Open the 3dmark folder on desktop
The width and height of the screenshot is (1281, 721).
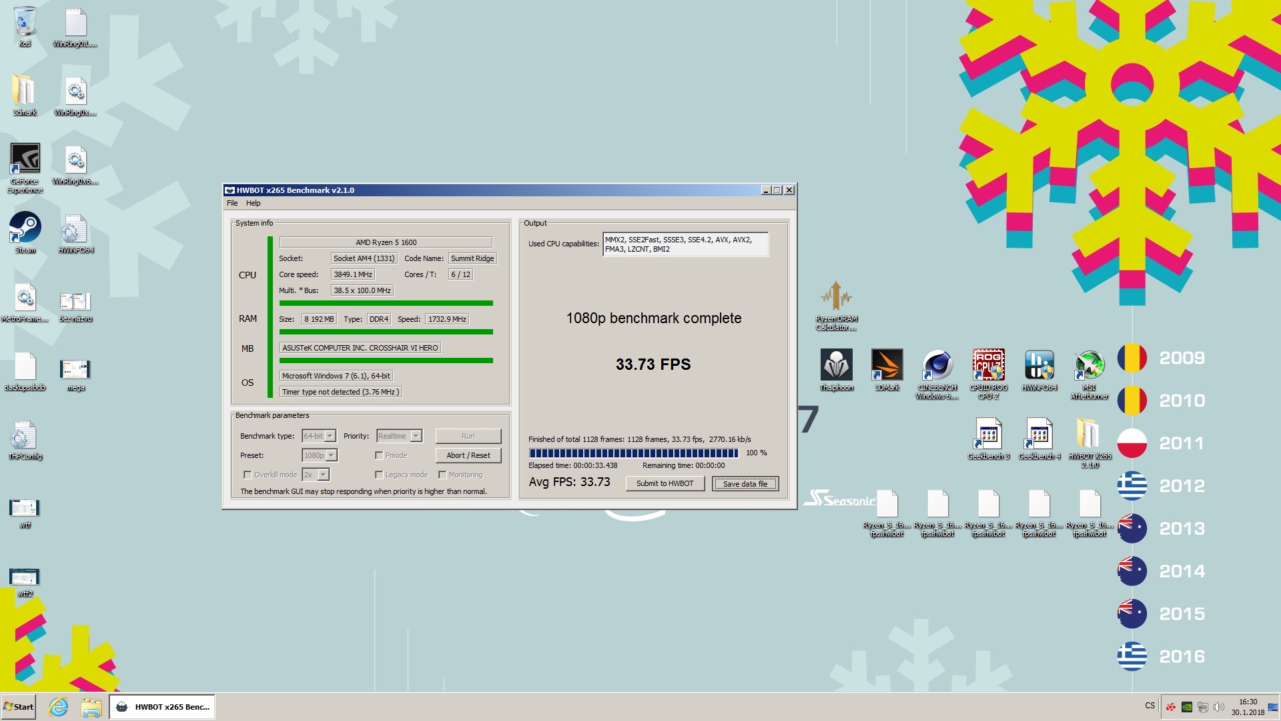point(25,95)
